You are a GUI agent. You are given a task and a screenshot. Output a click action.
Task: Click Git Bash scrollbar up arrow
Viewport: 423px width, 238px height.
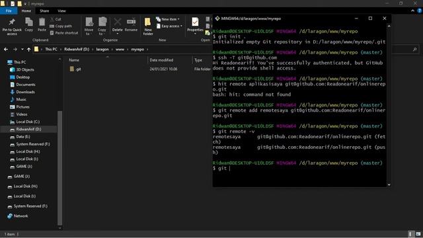(389, 26)
